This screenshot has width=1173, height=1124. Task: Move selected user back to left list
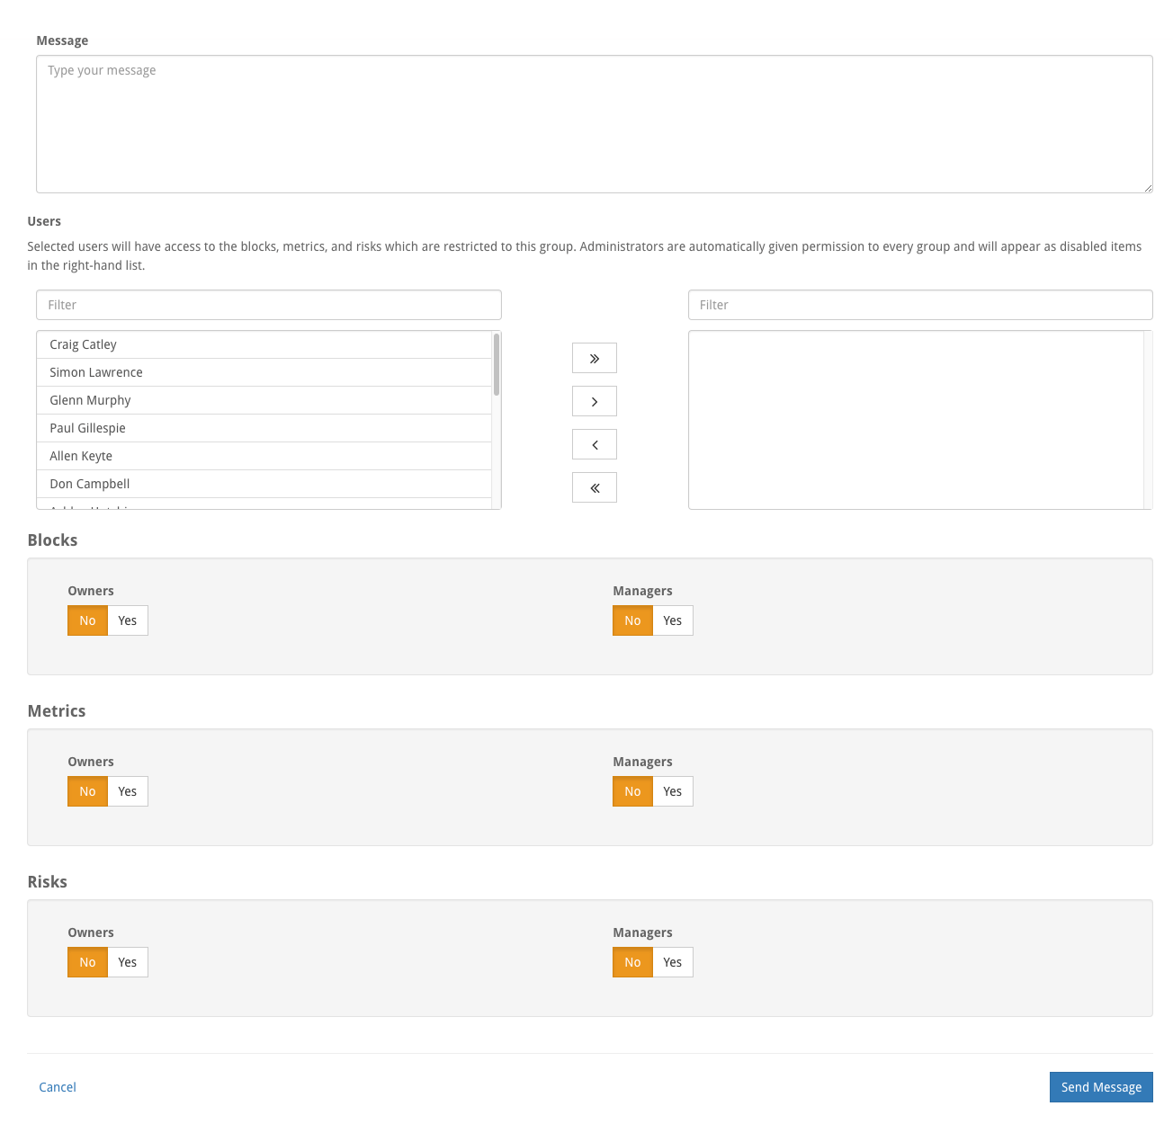tap(594, 444)
